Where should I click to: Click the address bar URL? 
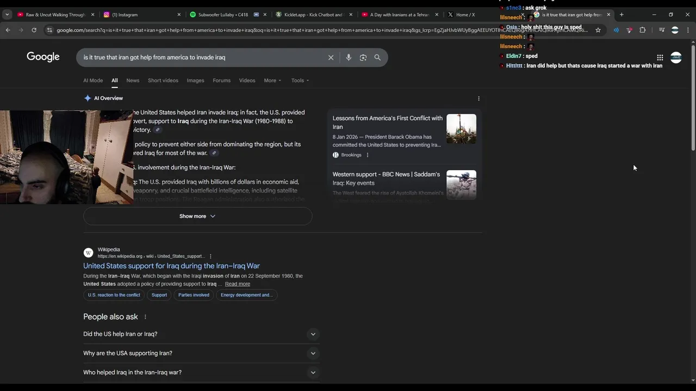click(x=321, y=30)
